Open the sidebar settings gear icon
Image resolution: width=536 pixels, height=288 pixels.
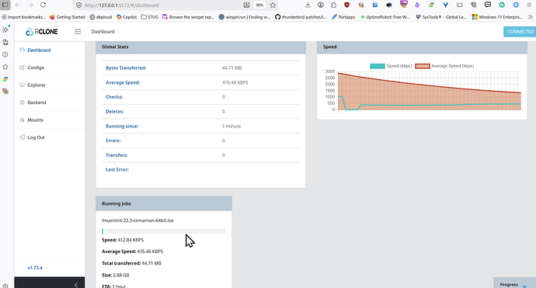(5, 286)
